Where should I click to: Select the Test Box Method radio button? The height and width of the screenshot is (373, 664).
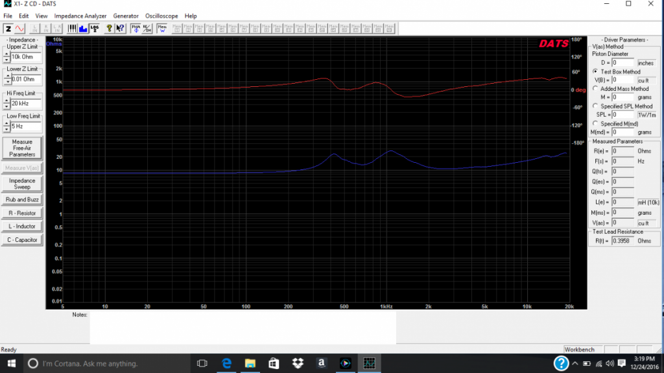[595, 71]
